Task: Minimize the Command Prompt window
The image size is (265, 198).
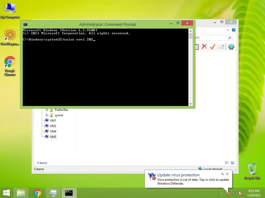Action: click(171, 23)
